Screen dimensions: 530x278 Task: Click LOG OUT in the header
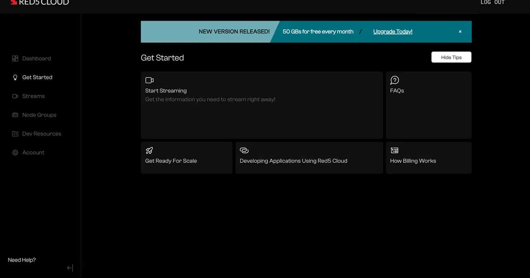tap(492, 3)
